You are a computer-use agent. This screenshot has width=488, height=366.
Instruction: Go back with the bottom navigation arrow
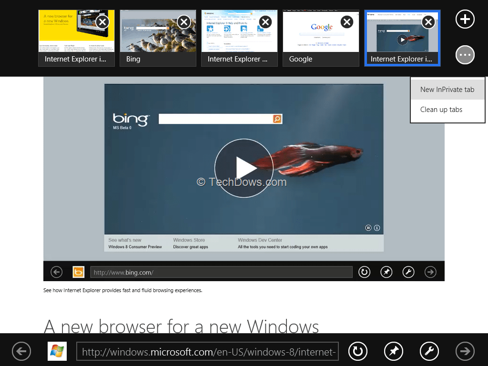tap(21, 351)
